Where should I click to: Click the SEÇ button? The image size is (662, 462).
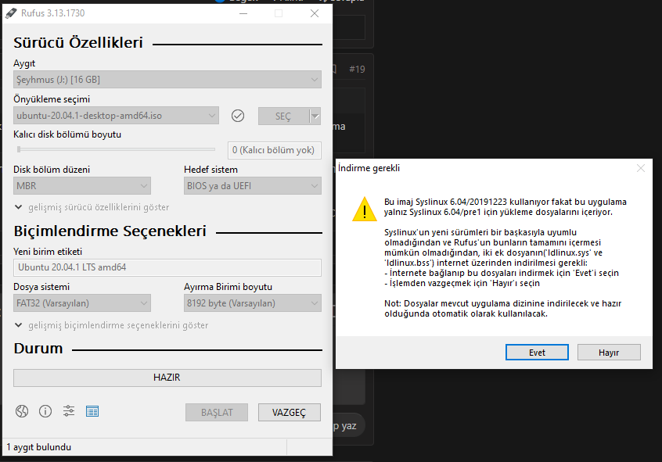coord(284,116)
